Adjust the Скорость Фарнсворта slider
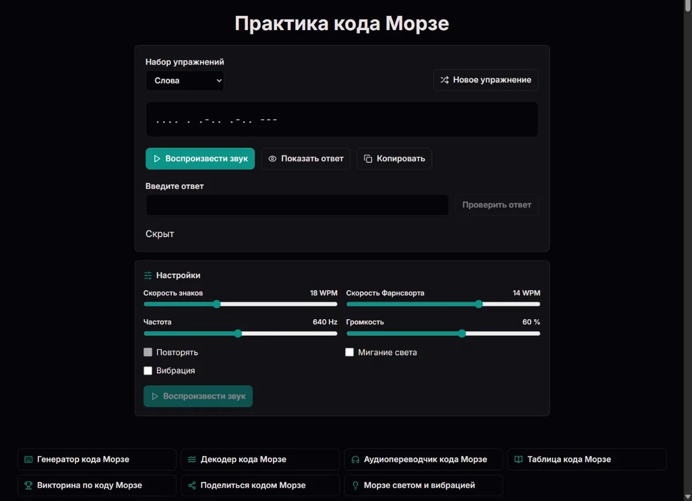This screenshot has width=692, height=501. pyautogui.click(x=443, y=304)
